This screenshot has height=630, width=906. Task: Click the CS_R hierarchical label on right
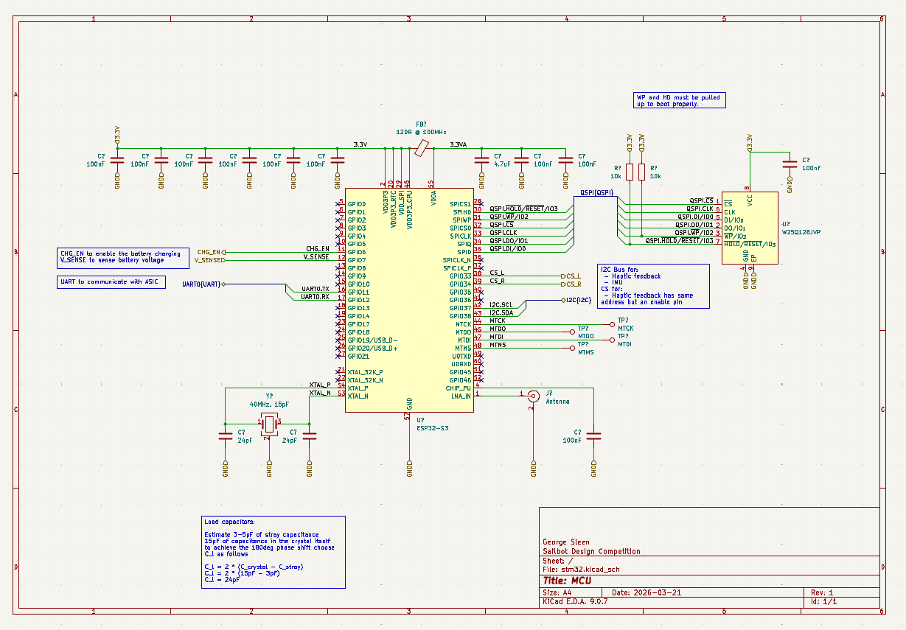(571, 284)
